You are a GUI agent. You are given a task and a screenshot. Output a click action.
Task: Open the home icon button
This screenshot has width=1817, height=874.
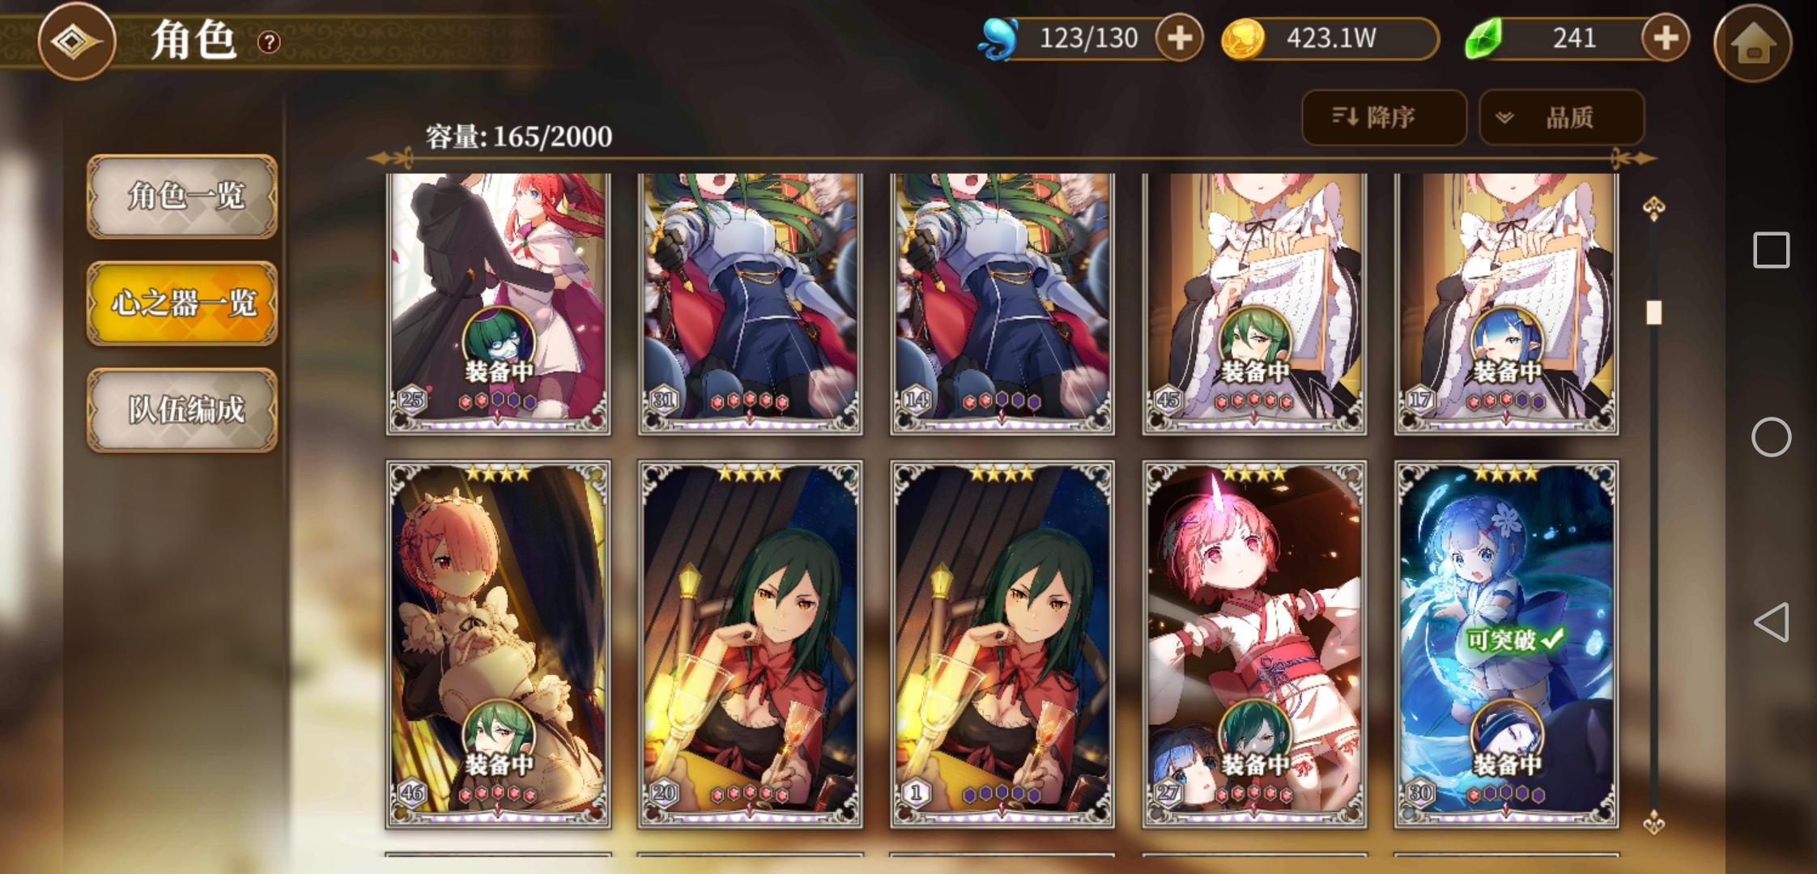point(1753,42)
